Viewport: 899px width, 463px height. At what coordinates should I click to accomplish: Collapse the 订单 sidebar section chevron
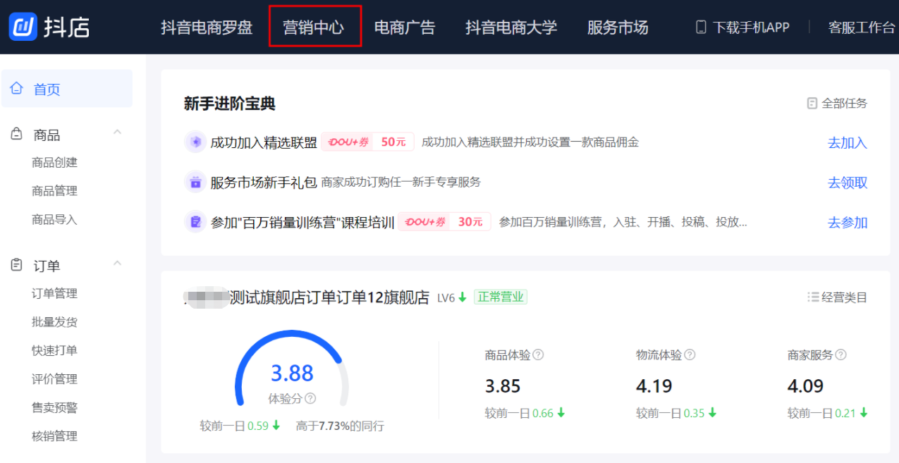pos(118,263)
